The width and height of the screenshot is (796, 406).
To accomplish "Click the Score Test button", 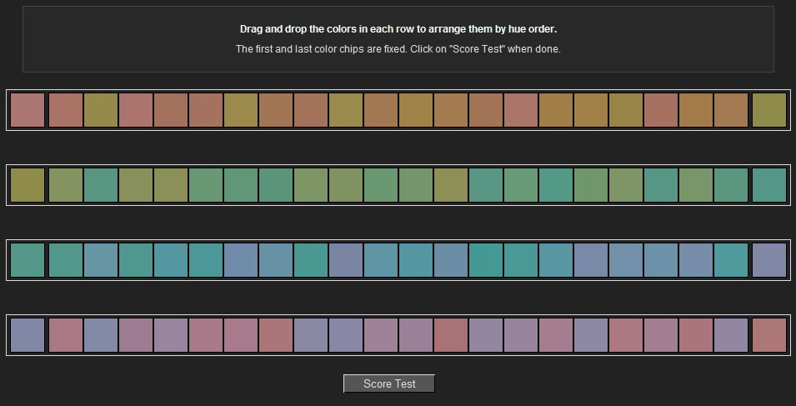I will pyautogui.click(x=389, y=383).
